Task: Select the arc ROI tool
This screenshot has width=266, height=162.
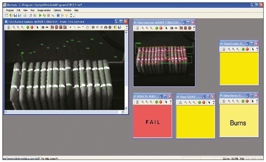Action: point(83,27)
